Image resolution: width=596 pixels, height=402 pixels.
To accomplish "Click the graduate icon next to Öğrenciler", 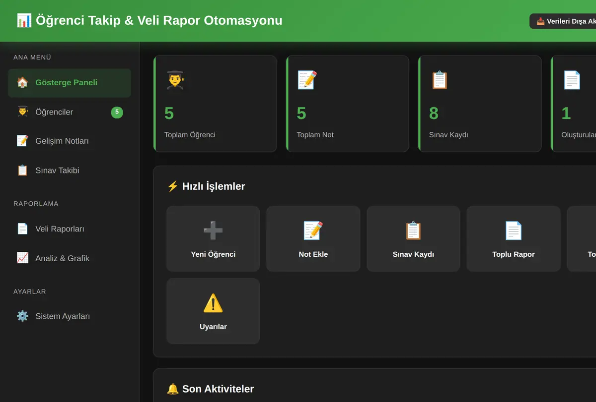I will coord(22,112).
